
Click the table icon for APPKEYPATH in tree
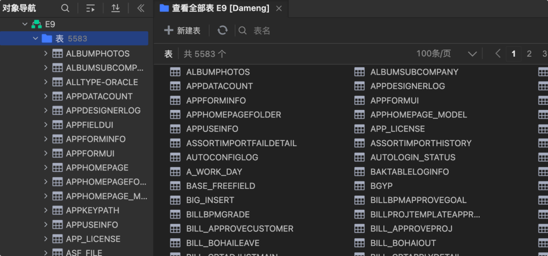pyautogui.click(x=57, y=210)
